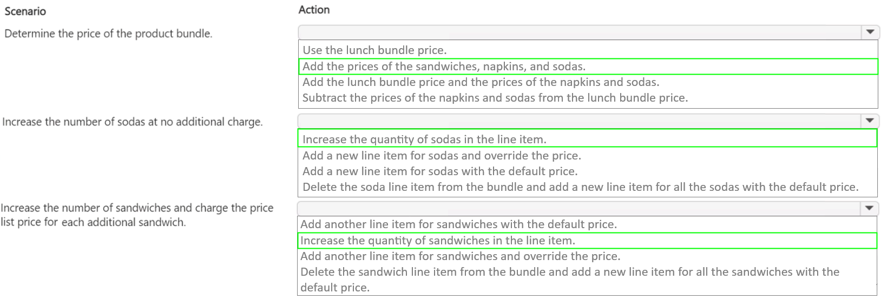Select 'Add new line item for sodas, override price'
The width and height of the screenshot is (881, 299).
442,156
